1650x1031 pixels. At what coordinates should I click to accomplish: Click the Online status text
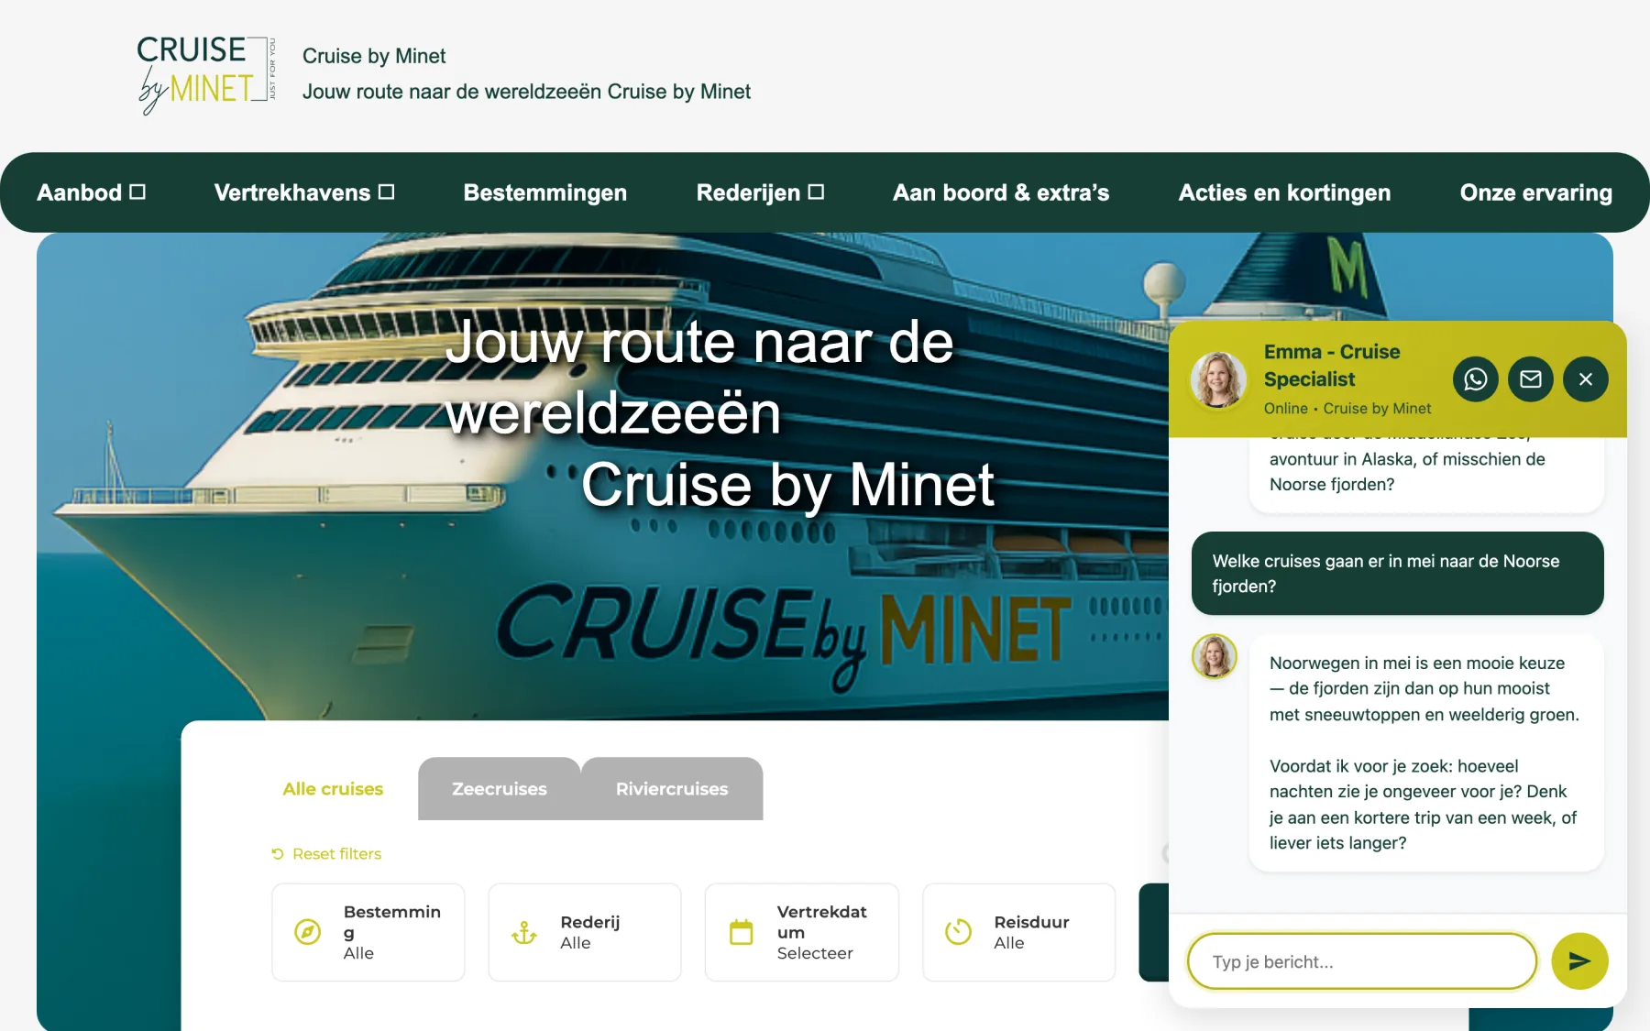pos(1285,408)
